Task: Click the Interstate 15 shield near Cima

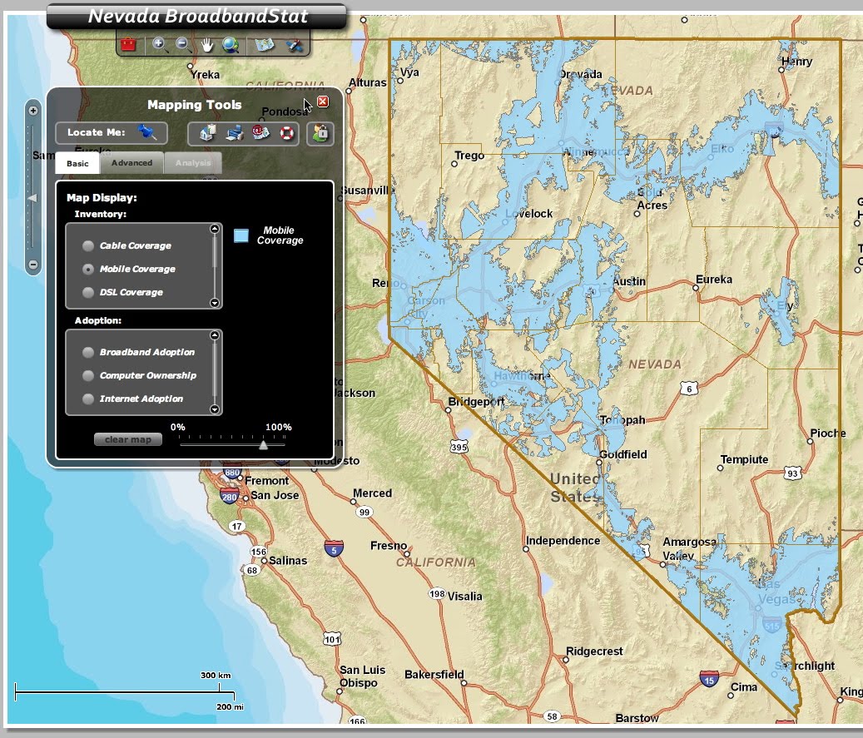Action: tap(709, 679)
